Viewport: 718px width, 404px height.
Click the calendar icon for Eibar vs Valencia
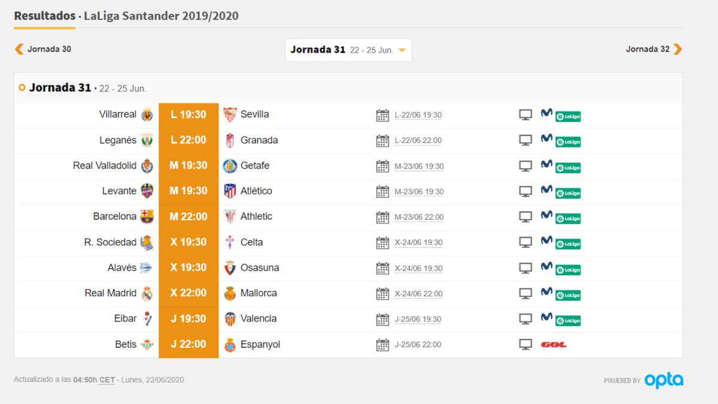click(382, 320)
